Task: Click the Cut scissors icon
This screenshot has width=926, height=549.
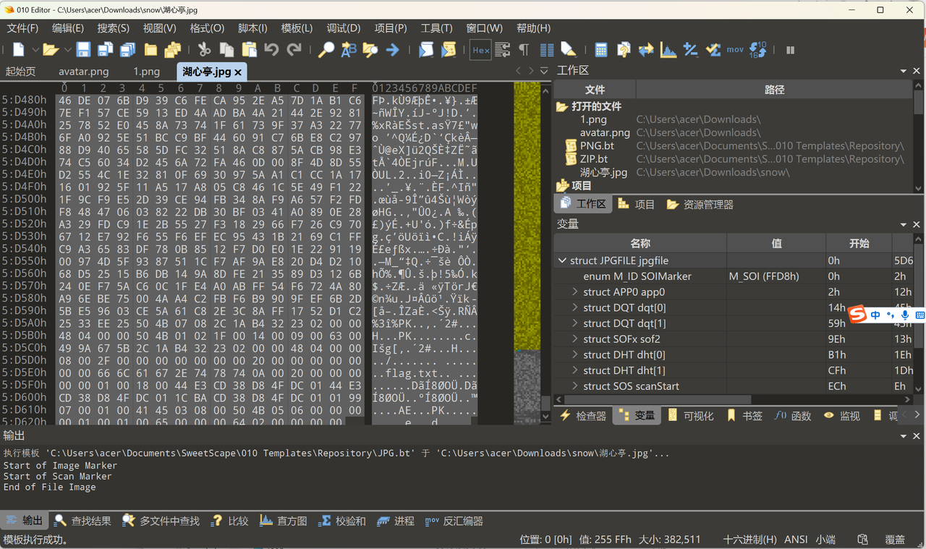Action: tap(204, 50)
